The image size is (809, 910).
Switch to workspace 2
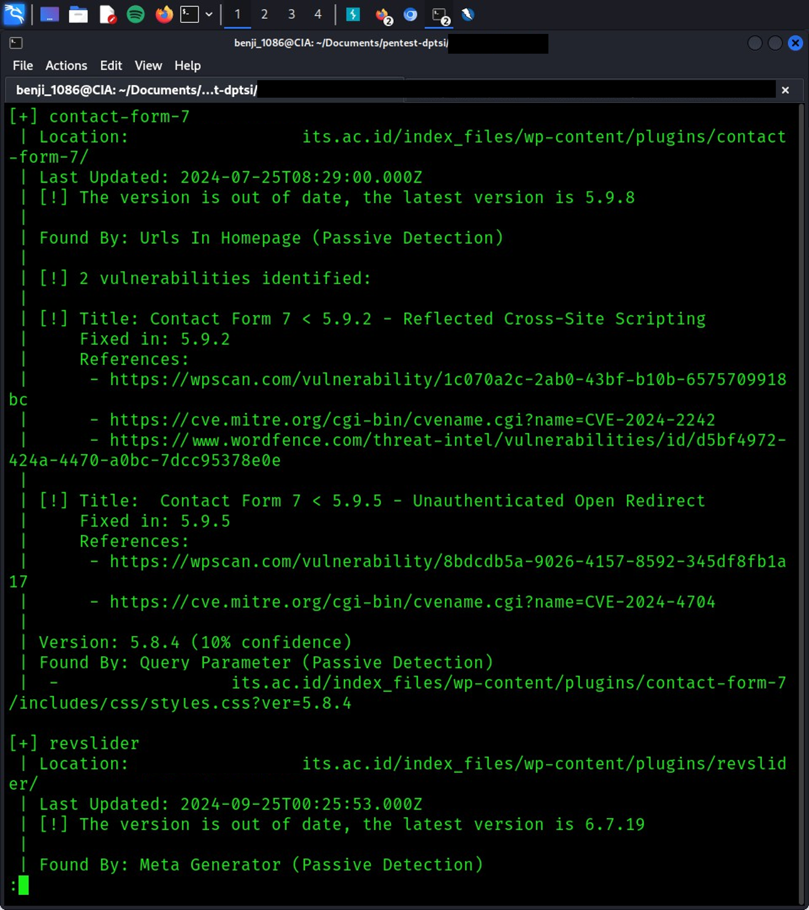(x=264, y=15)
